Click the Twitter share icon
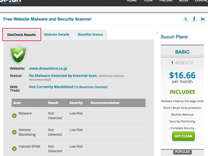Image resolution: width=208 pixels, height=156 pixels. pyautogui.click(x=186, y=19)
